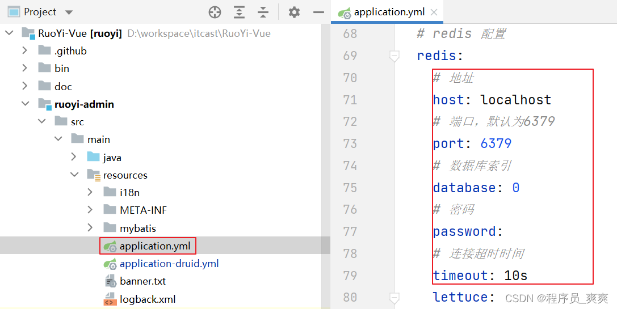Close the application.yml editor tab

click(x=434, y=12)
